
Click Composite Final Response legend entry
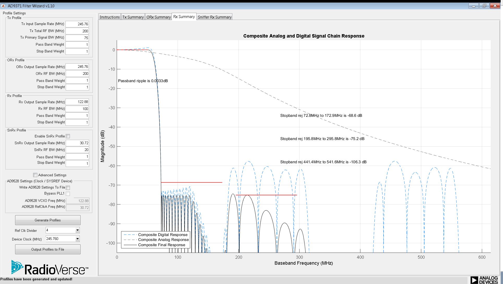pyautogui.click(x=161, y=245)
